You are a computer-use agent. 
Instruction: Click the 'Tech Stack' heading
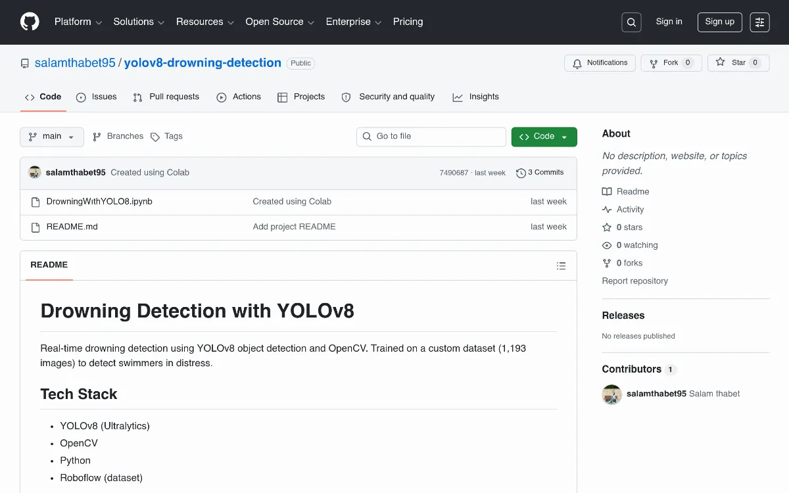(79, 394)
